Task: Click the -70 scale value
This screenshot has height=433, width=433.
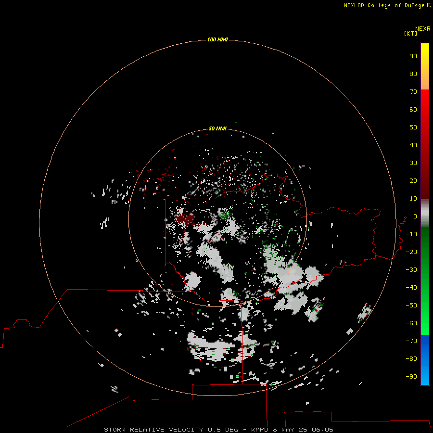Action: pyautogui.click(x=411, y=341)
